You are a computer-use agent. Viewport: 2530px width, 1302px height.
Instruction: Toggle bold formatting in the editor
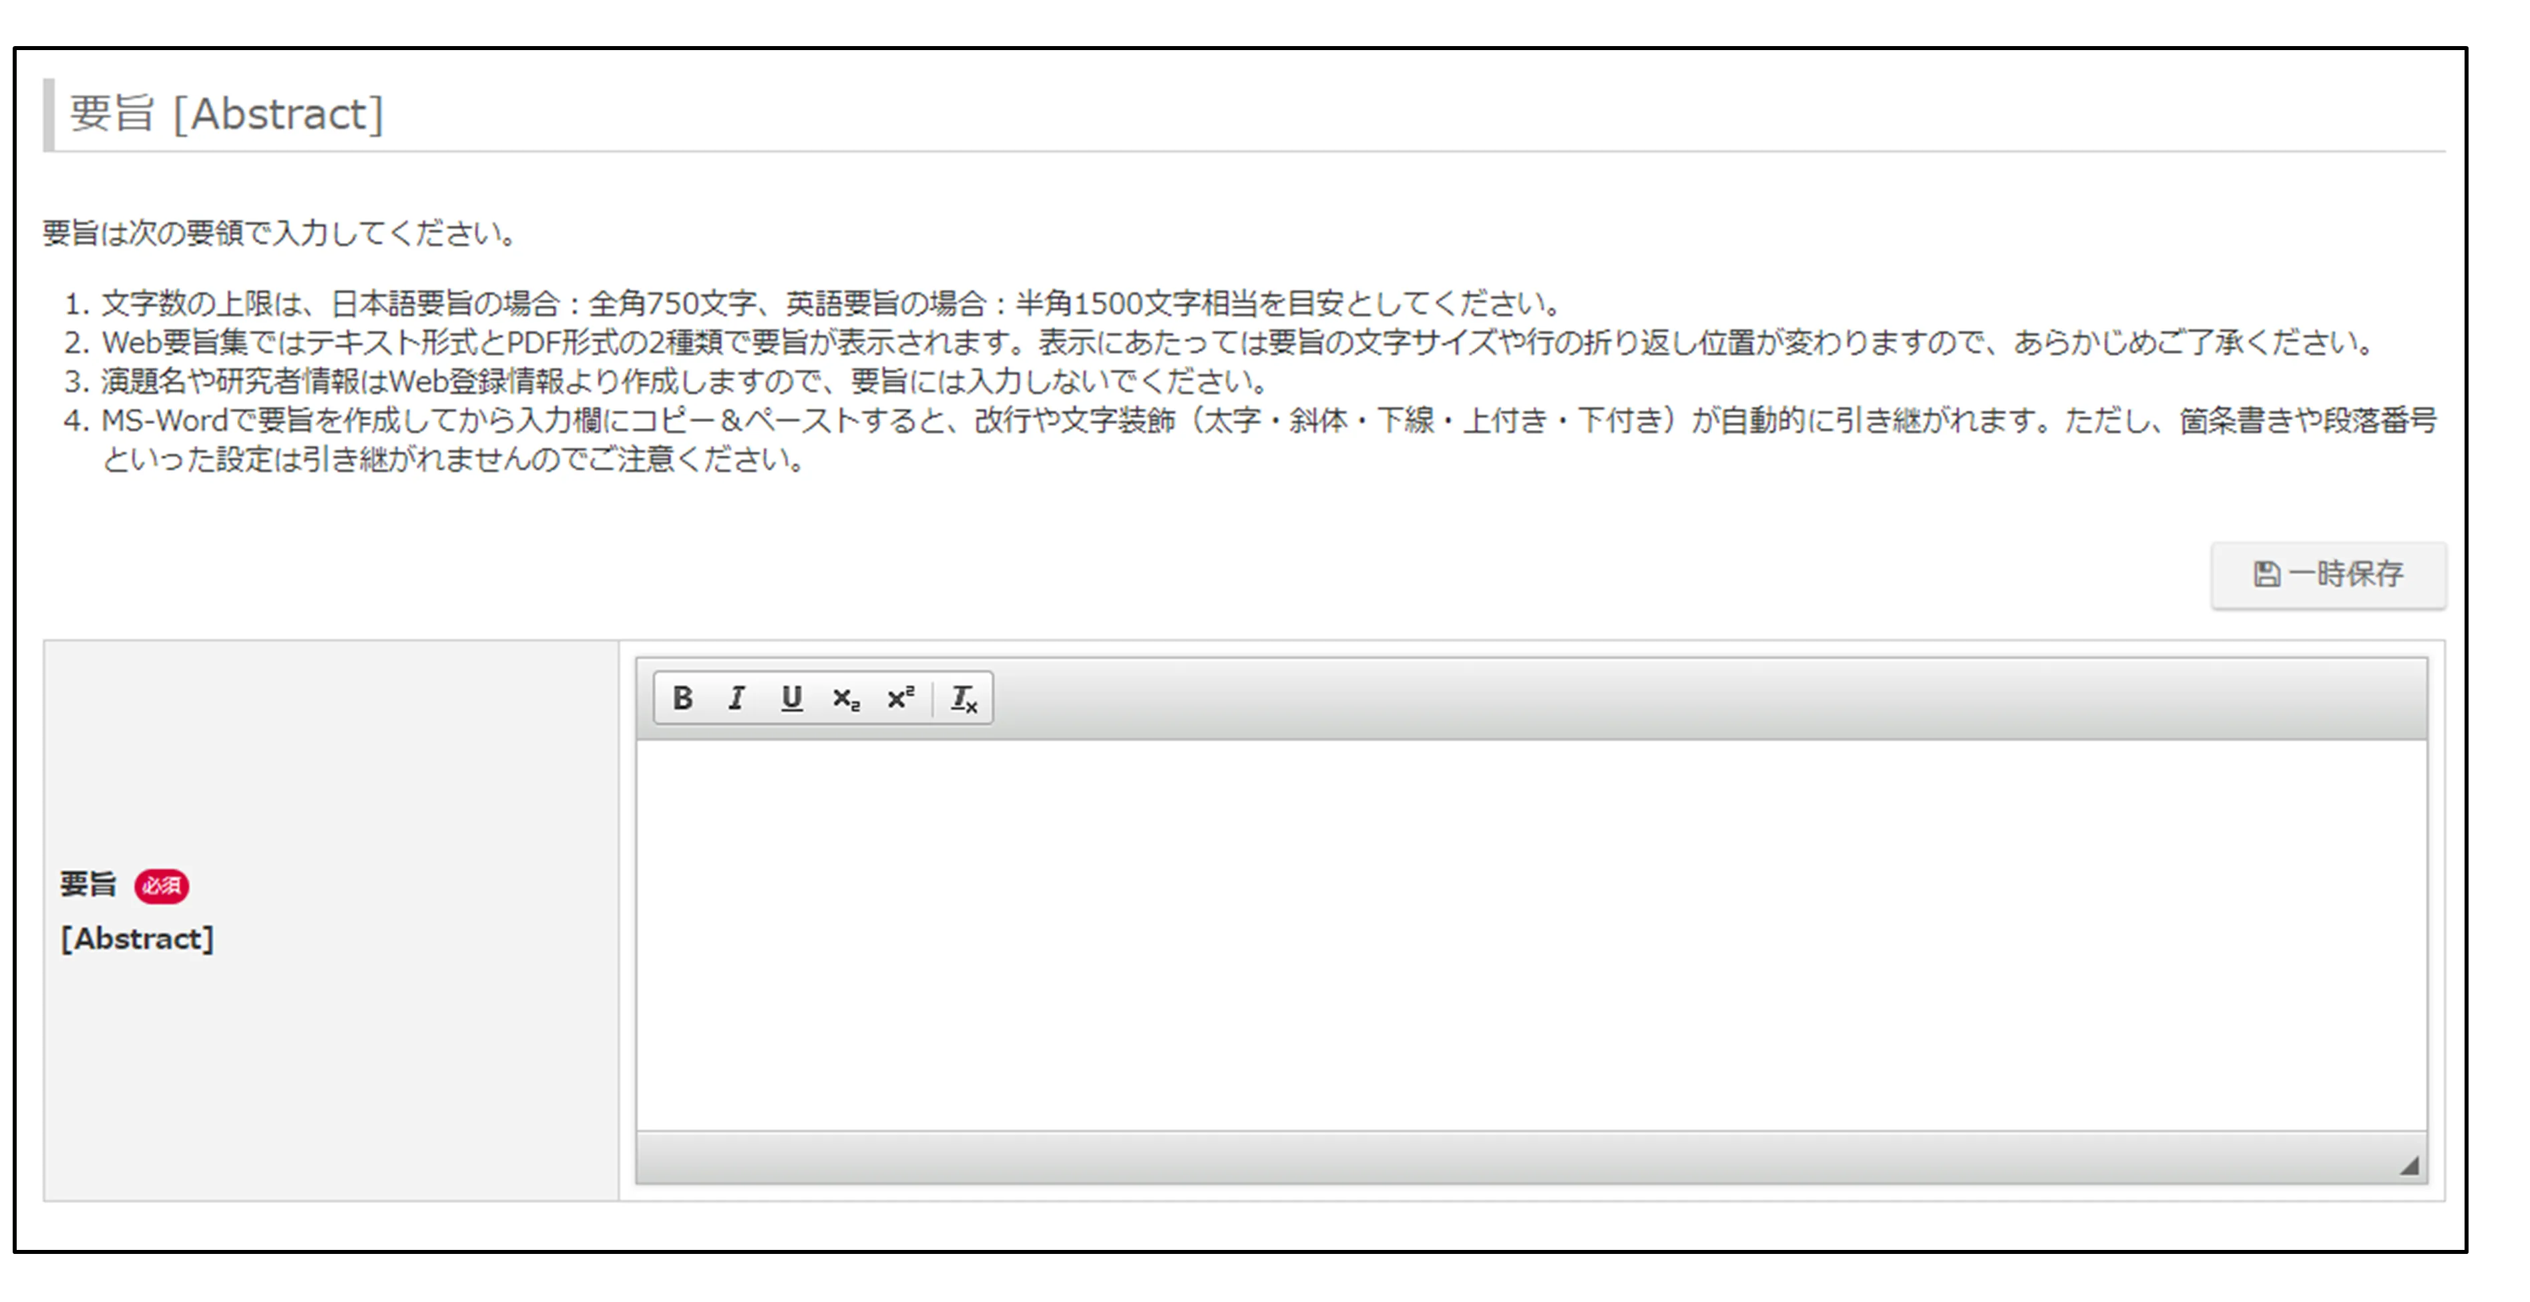click(x=682, y=698)
